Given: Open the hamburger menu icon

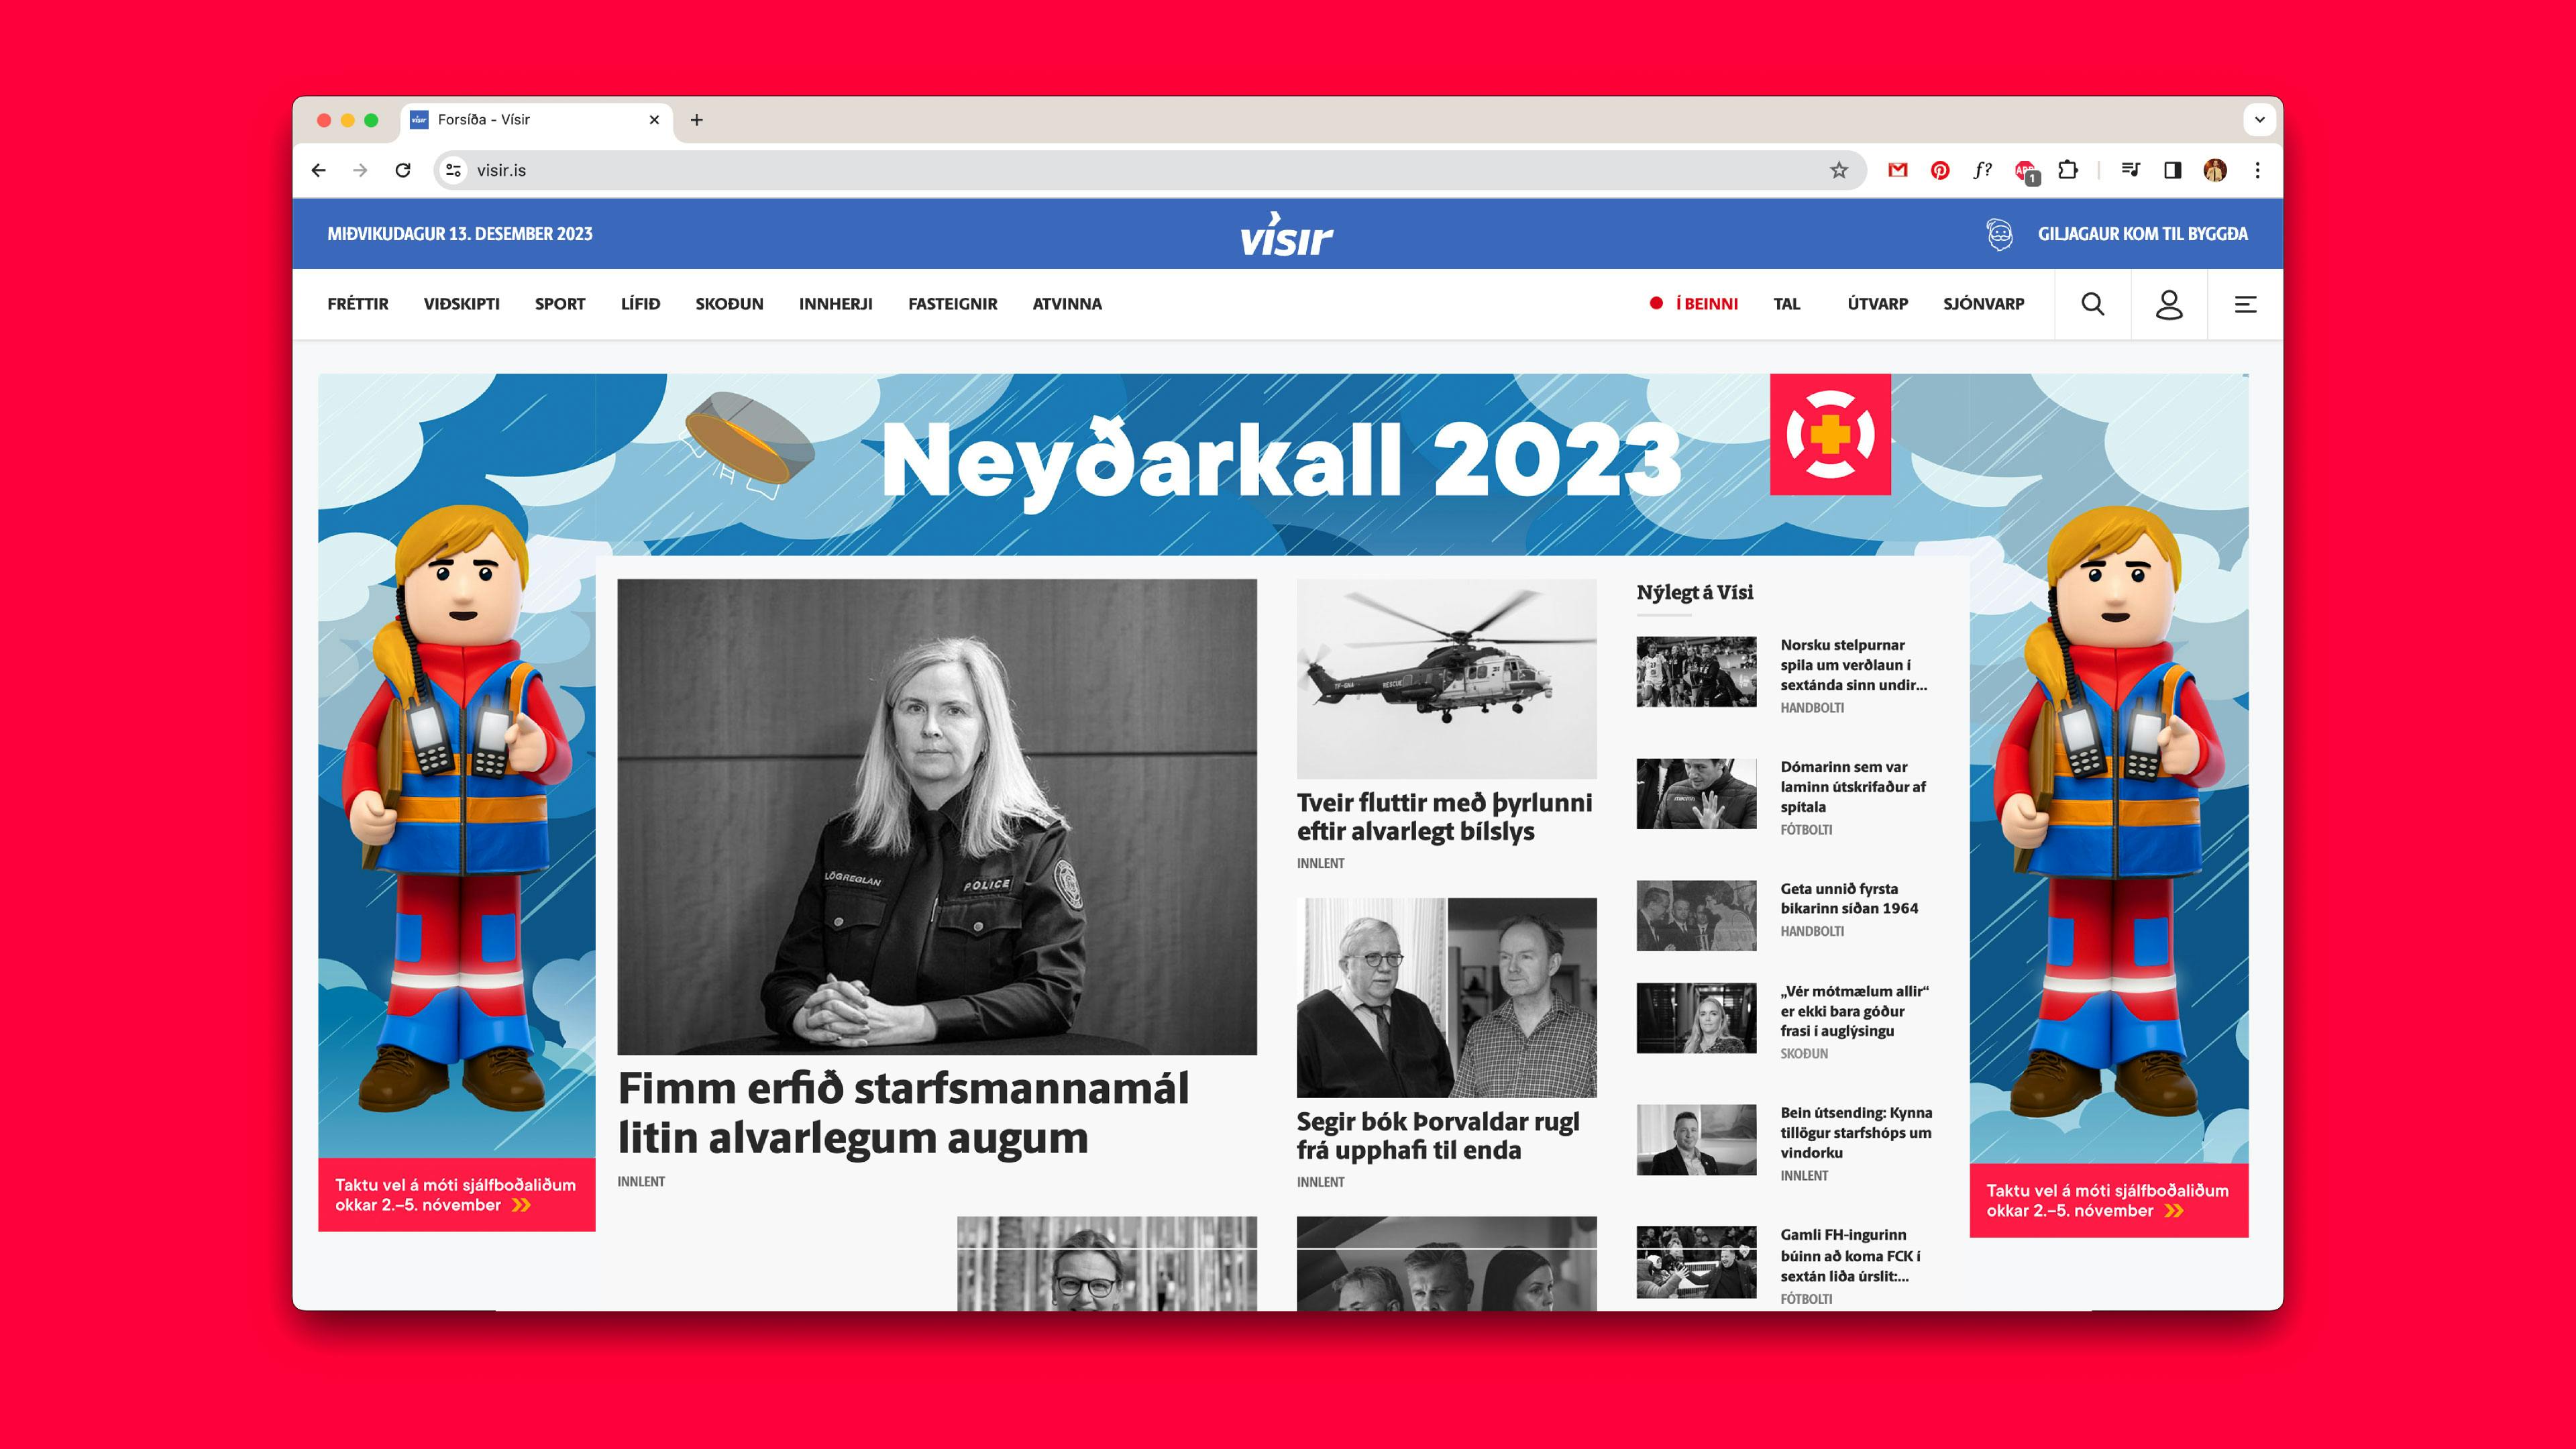Looking at the screenshot, I should pos(2245,304).
